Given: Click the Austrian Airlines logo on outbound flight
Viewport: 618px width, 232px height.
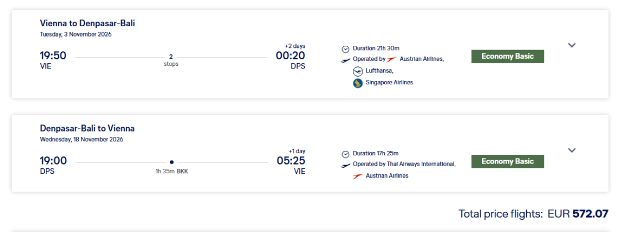Looking at the screenshot, I should pos(392,59).
